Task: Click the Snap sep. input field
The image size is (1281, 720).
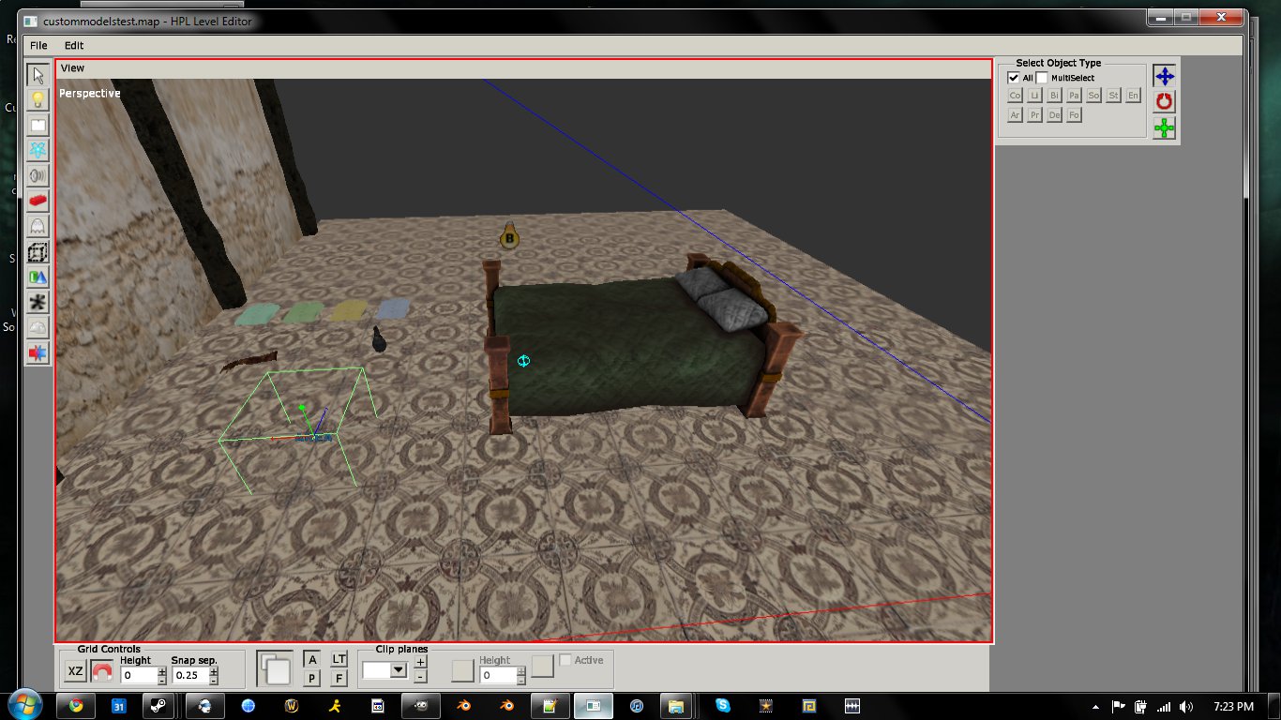Action: point(190,675)
